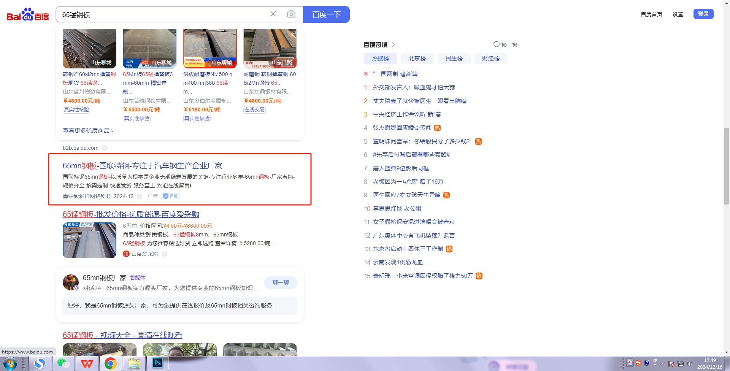Screen dimensions: 730x371
Task: Open hot search 老板因为一句"滚" 赔了16万
Action: [x=408, y=182]
